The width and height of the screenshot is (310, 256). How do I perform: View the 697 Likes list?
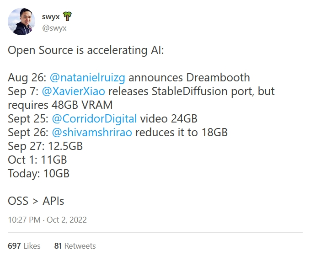click(24, 246)
